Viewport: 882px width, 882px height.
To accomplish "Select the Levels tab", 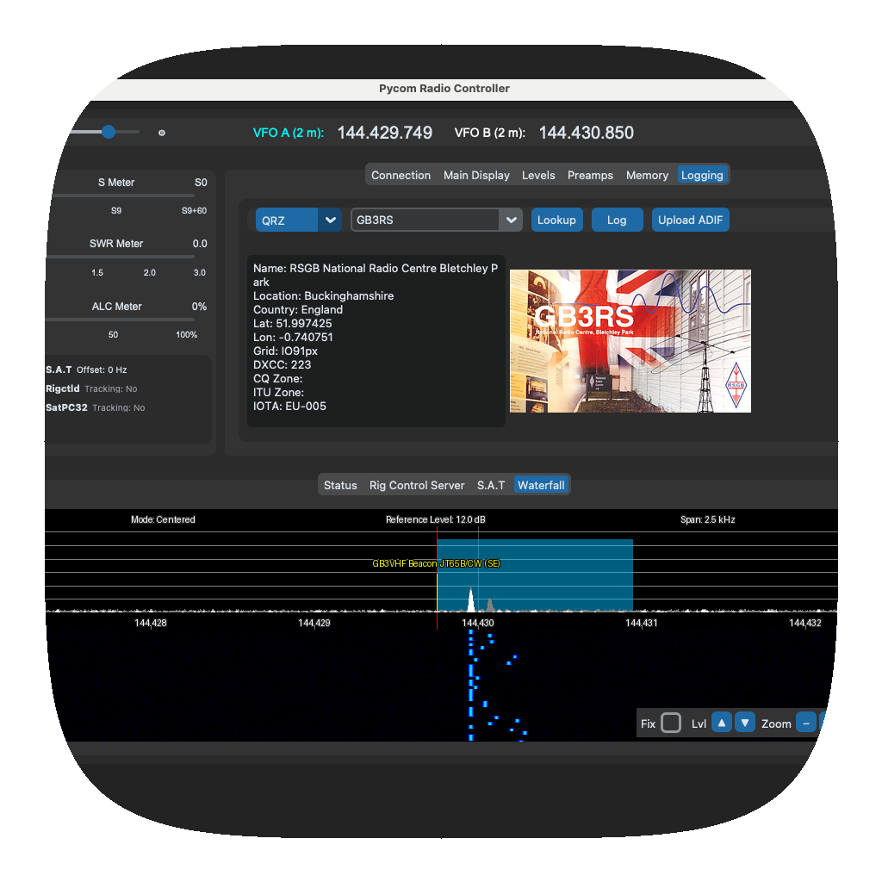I will [538, 175].
